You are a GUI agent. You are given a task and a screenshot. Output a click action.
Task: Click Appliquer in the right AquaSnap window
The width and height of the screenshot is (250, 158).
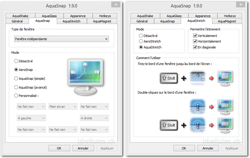(232, 148)
